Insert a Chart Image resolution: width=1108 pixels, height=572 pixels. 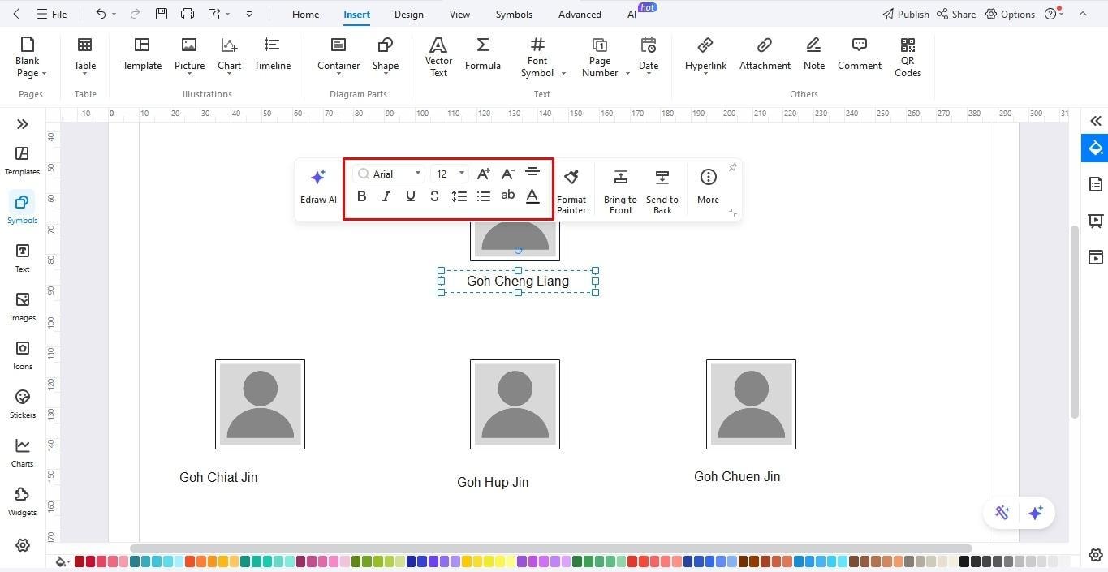pyautogui.click(x=229, y=55)
